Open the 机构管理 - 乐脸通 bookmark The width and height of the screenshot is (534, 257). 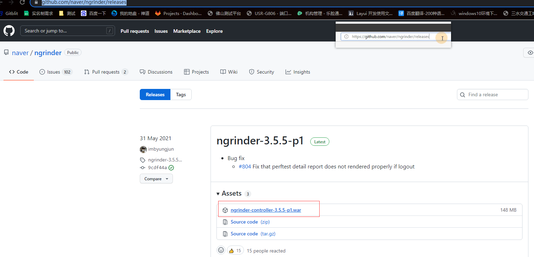tap(320, 13)
